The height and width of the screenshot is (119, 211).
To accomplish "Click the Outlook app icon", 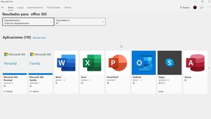I will [x=144, y=63].
